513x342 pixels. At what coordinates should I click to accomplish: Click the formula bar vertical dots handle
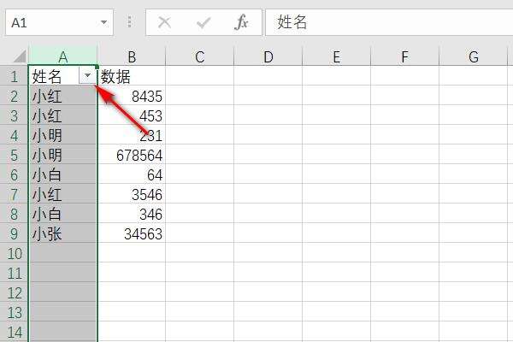(x=130, y=21)
